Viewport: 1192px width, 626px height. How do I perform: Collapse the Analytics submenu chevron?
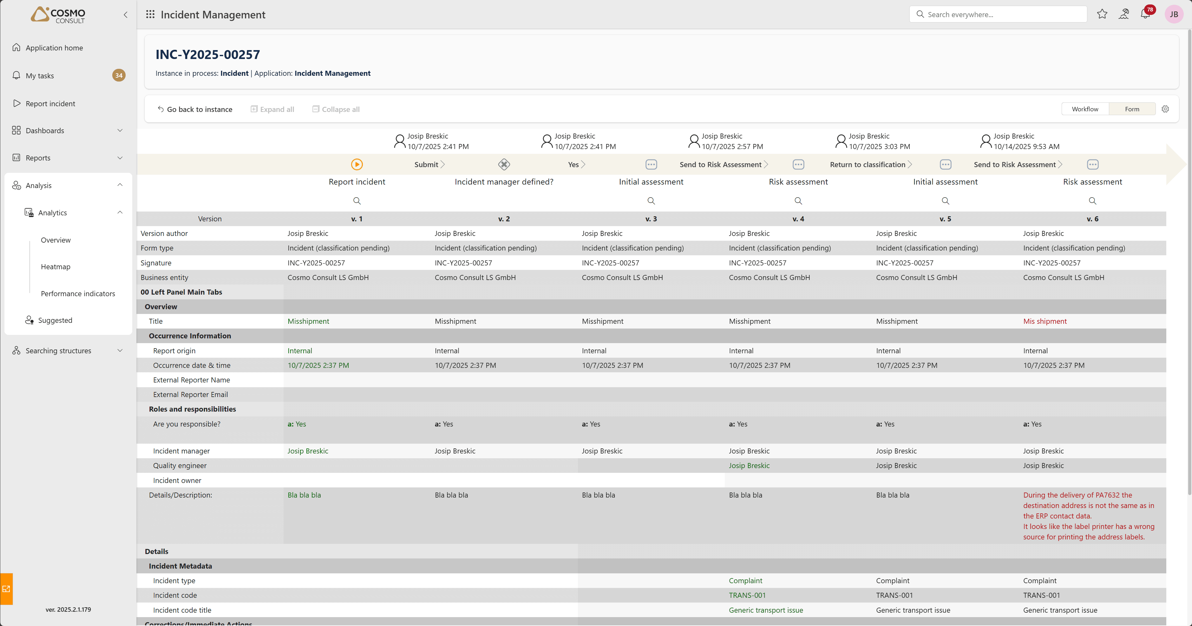click(x=120, y=212)
